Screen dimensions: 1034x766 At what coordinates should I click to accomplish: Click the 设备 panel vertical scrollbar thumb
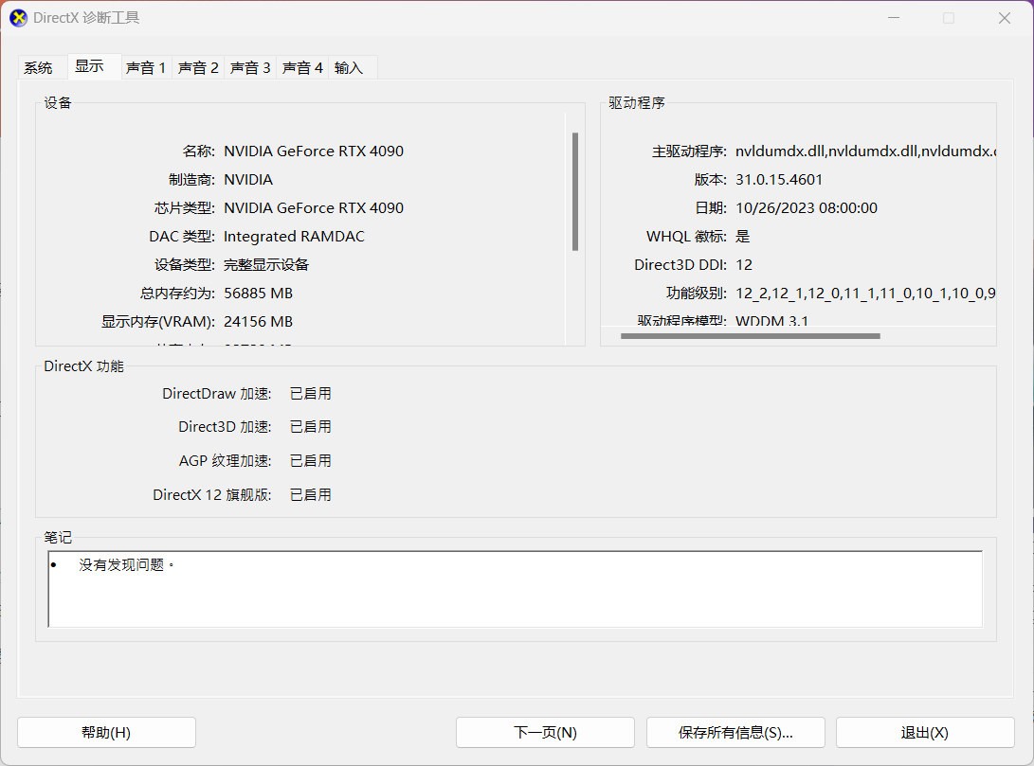(575, 191)
